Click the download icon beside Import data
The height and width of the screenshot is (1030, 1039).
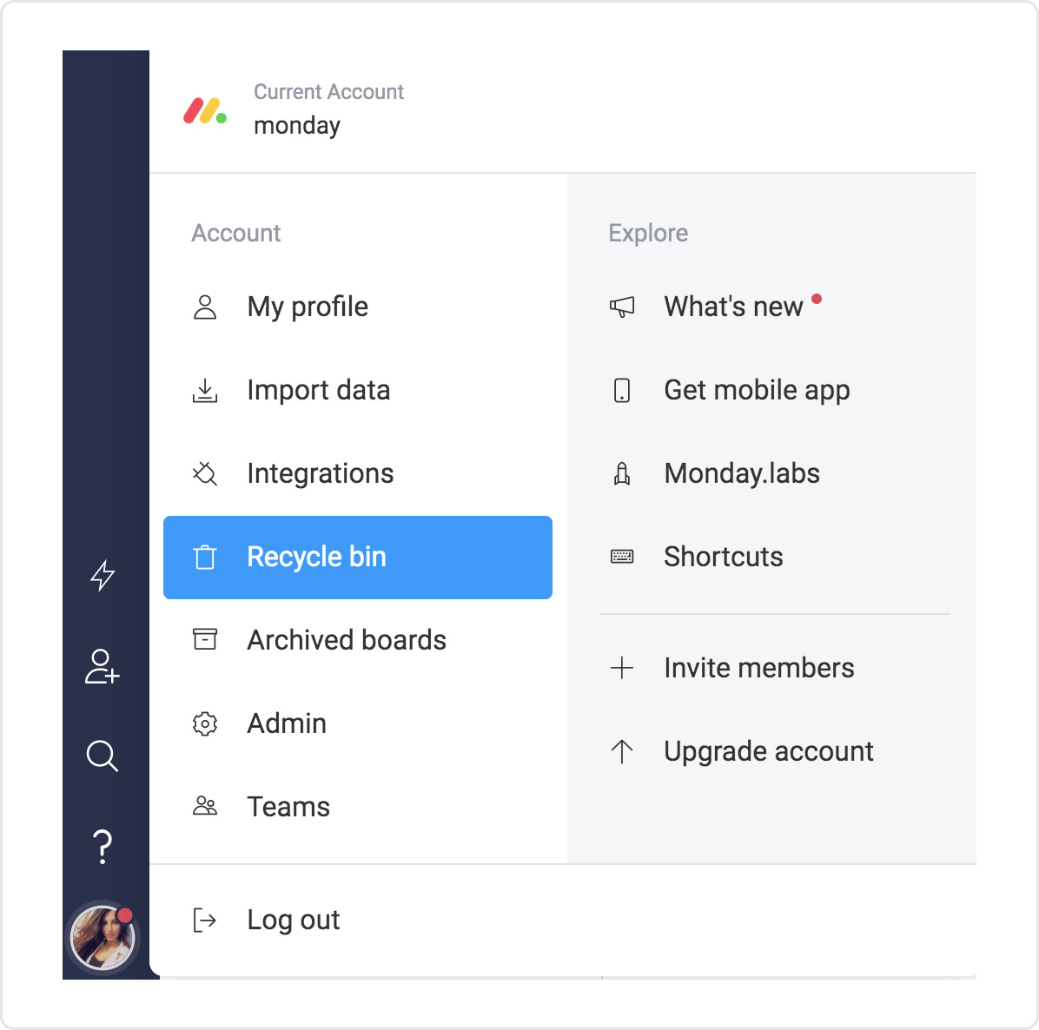point(205,391)
